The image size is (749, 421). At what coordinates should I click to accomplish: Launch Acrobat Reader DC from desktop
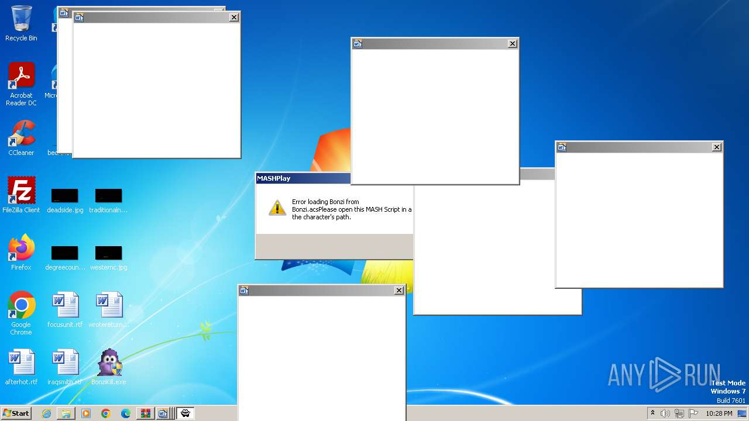pos(21,85)
